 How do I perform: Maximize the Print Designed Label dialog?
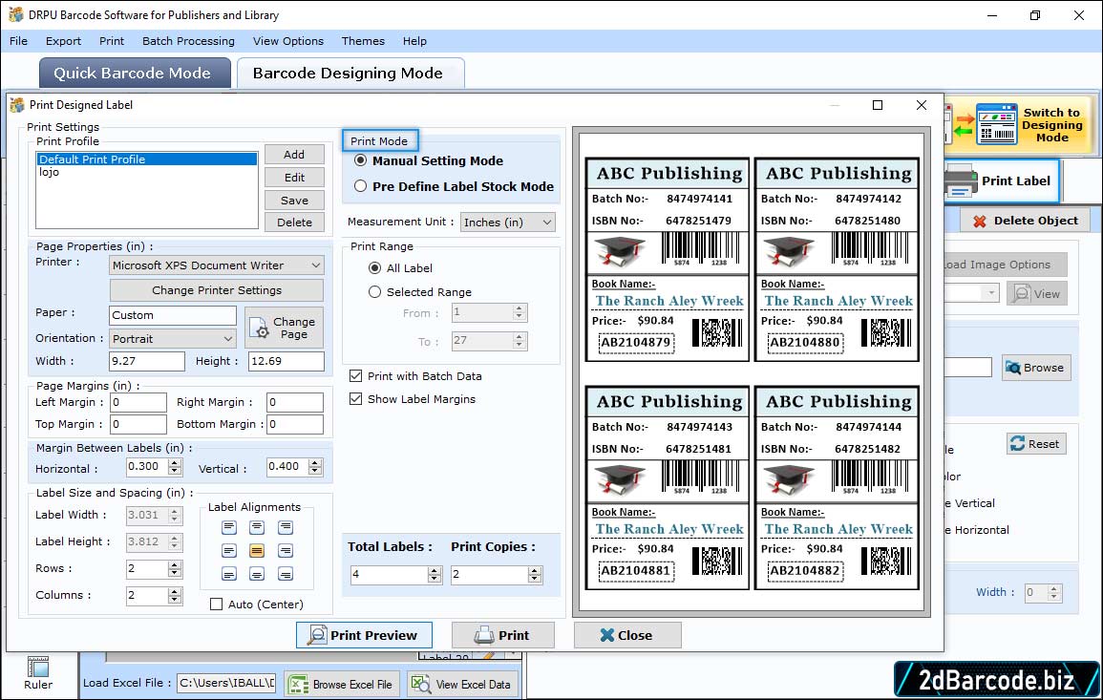pyautogui.click(x=878, y=105)
